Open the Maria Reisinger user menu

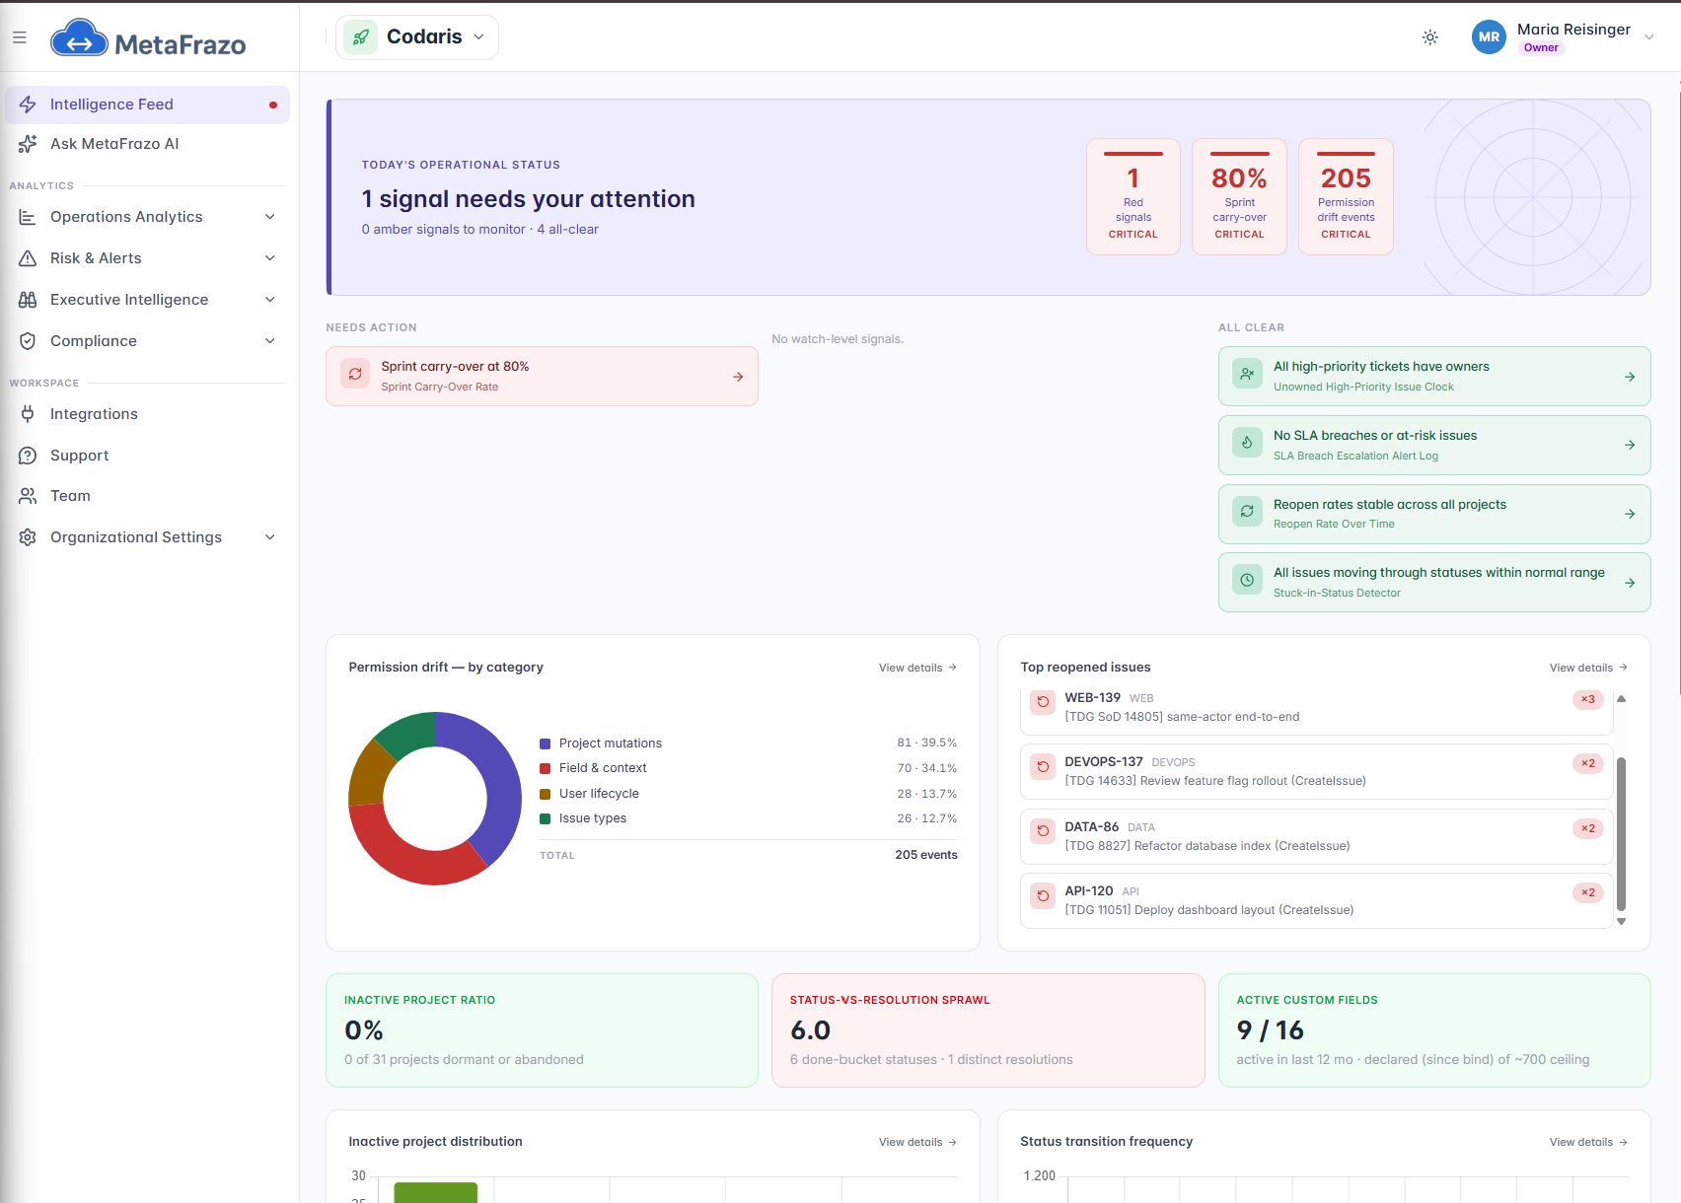pos(1563,37)
